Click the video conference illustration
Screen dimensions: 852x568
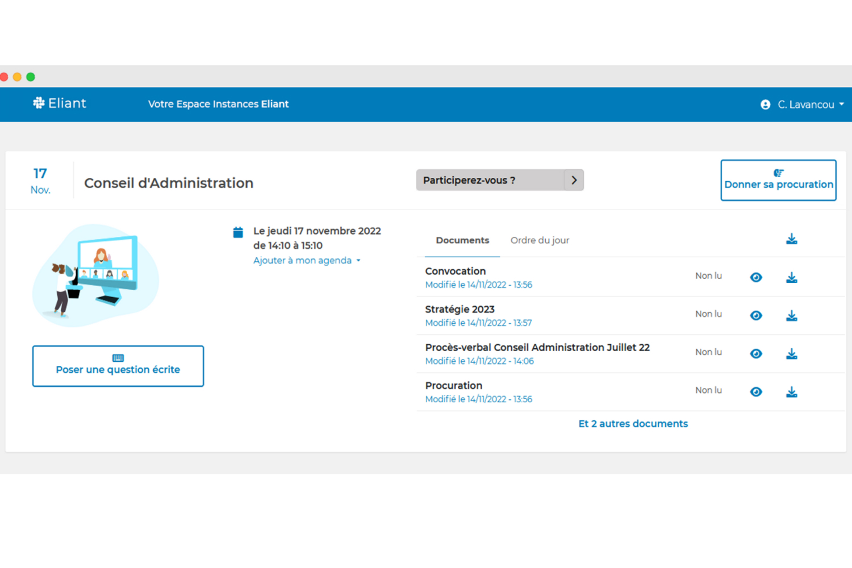(97, 275)
